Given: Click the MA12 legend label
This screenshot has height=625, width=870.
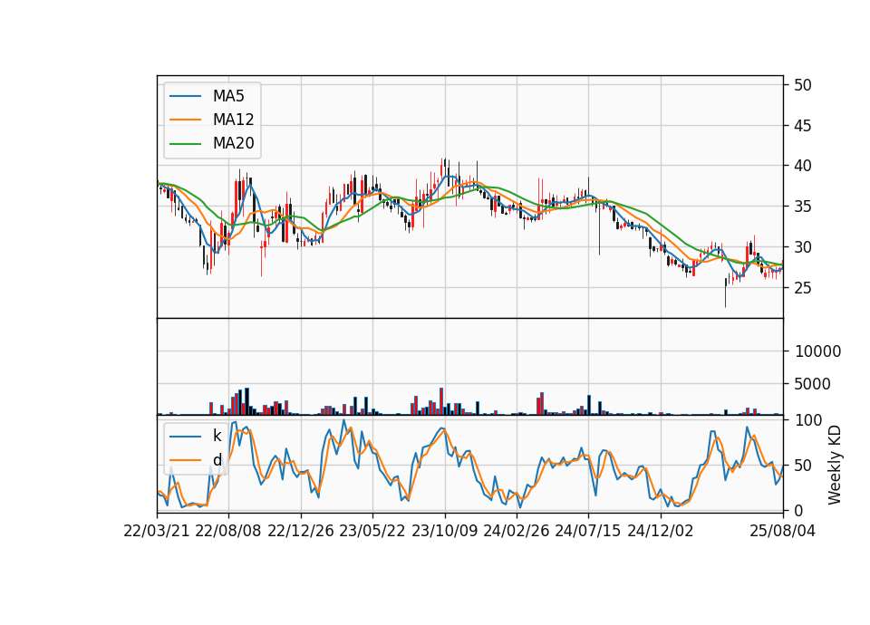Looking at the screenshot, I should click(233, 120).
